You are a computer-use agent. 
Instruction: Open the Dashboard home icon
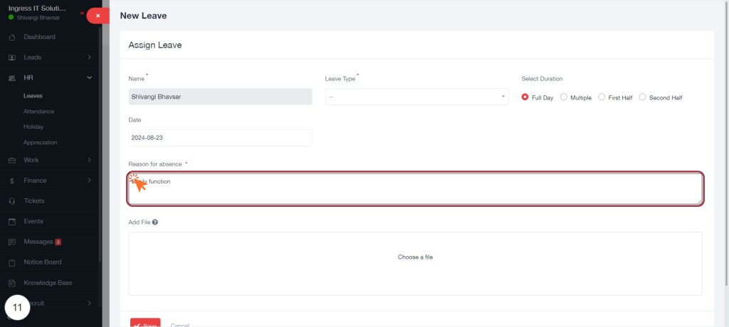tap(12, 37)
